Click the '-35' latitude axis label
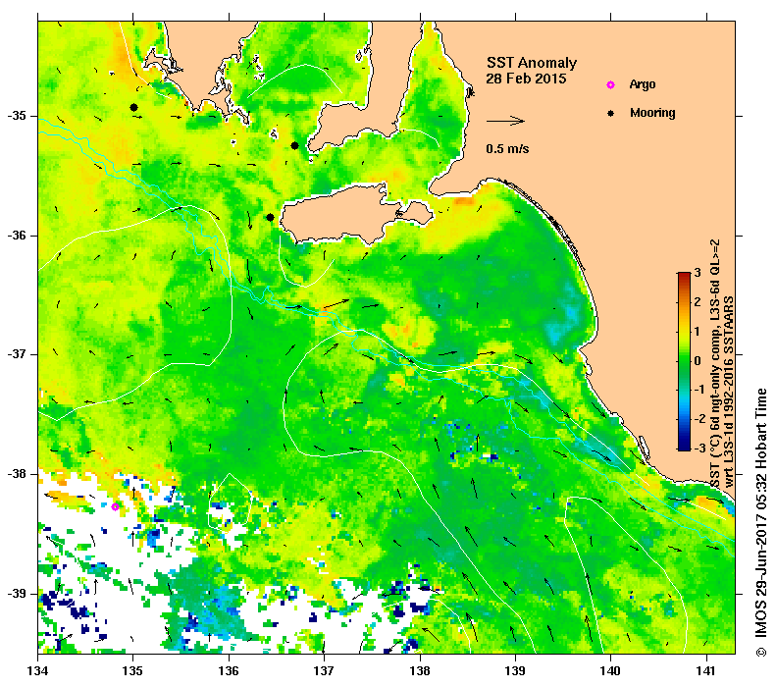 pyautogui.click(x=16, y=116)
